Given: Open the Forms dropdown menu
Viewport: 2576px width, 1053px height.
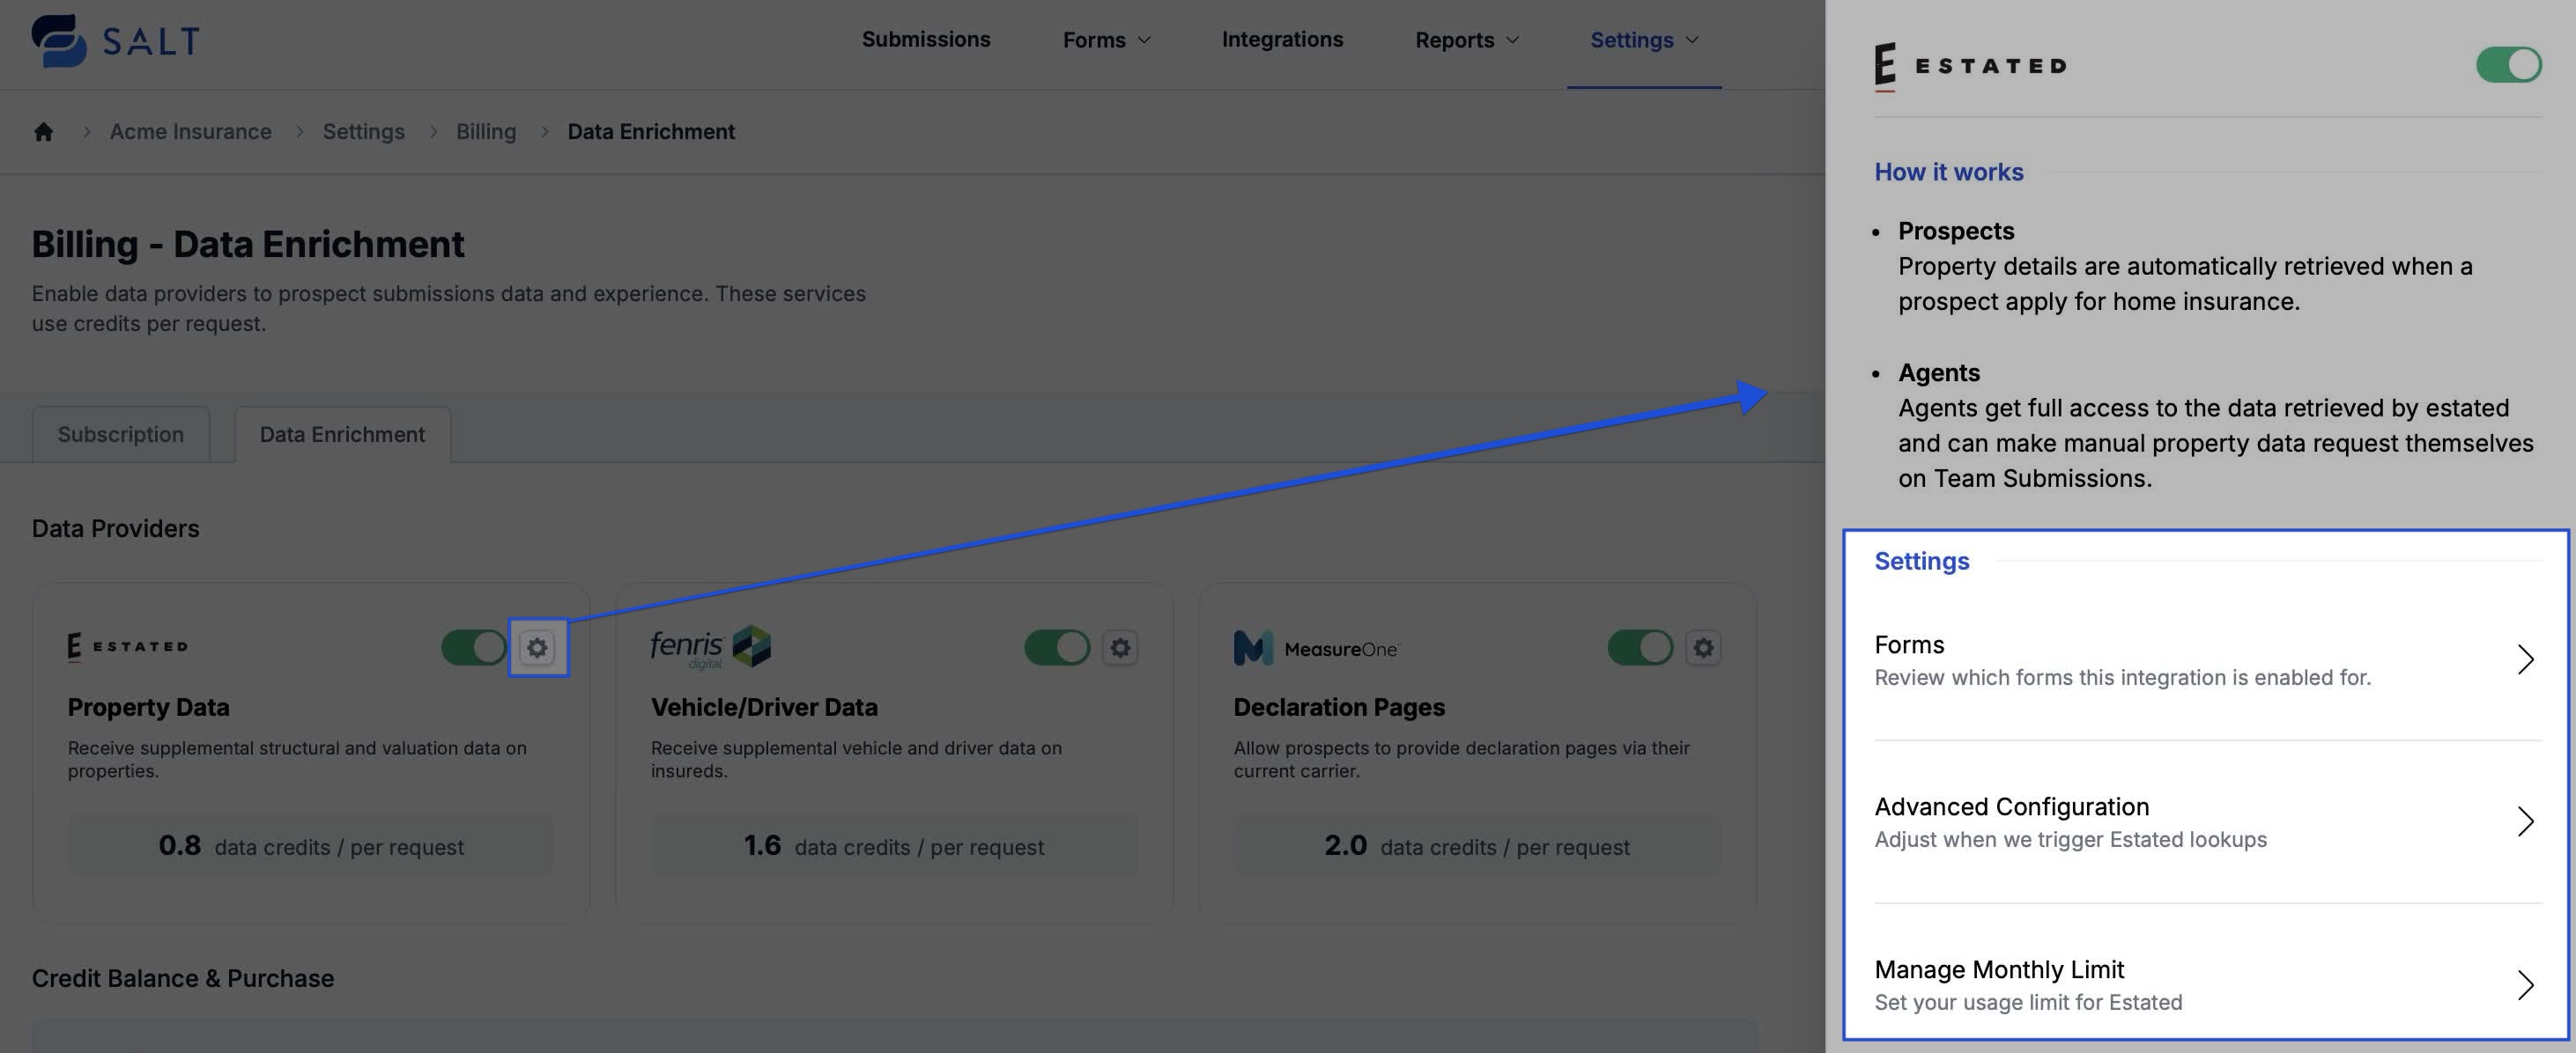Looking at the screenshot, I should click(1106, 40).
